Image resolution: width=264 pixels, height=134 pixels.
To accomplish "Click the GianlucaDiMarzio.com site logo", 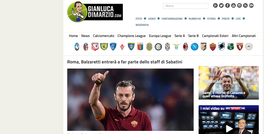I will pos(95,12).
